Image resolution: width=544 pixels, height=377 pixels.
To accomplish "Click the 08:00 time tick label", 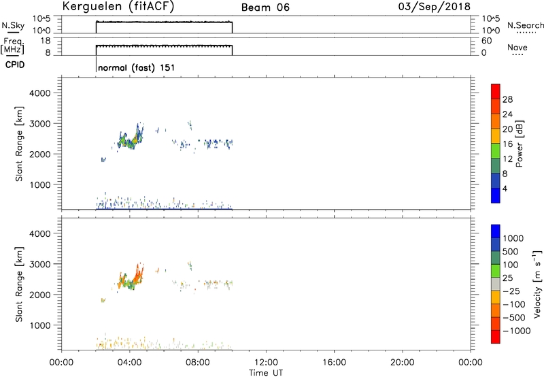I will pyautogui.click(x=198, y=363).
